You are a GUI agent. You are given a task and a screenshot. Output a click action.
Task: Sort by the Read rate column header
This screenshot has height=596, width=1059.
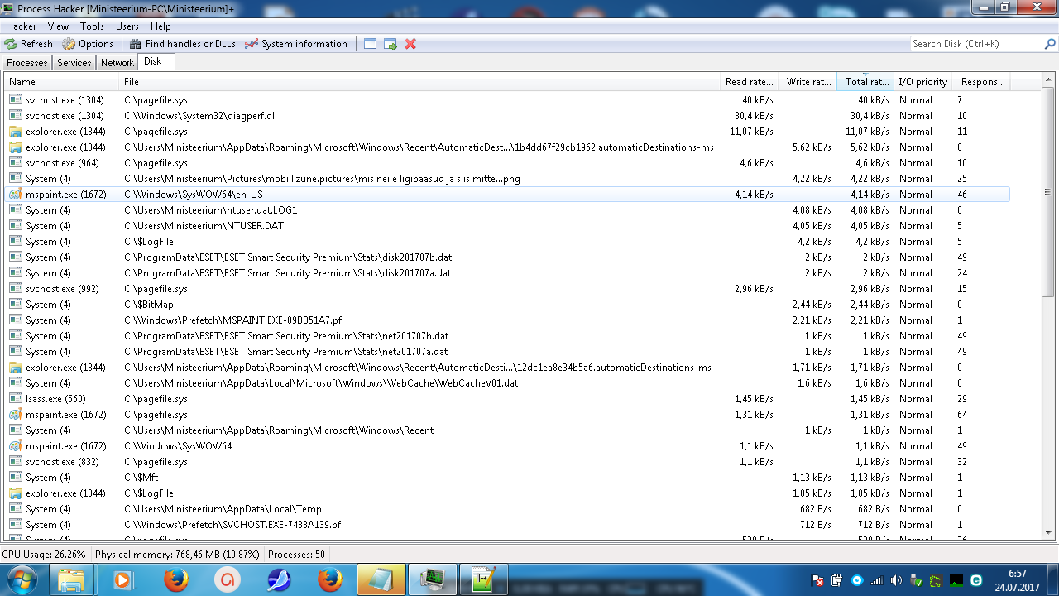pos(749,82)
